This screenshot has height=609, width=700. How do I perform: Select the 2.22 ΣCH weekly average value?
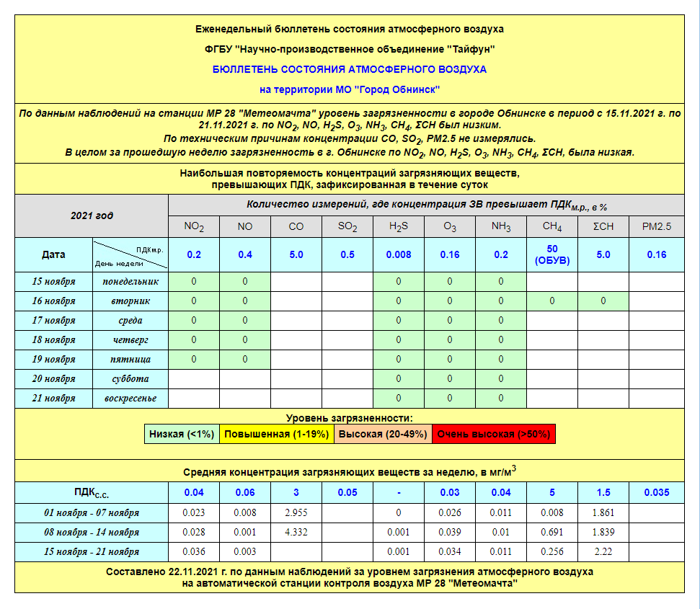(x=603, y=551)
